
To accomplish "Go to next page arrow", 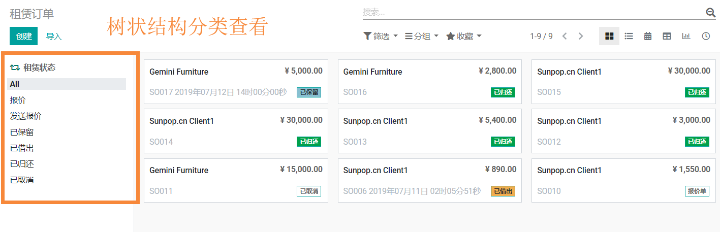I will [581, 36].
